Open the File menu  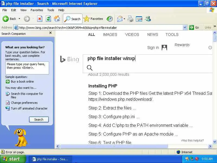[5, 10]
